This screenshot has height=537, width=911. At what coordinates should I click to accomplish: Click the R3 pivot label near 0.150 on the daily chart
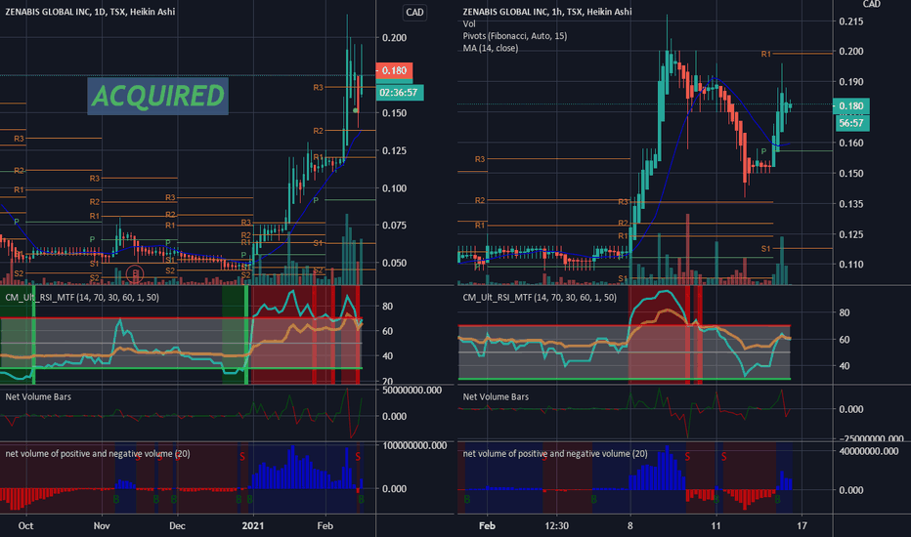[x=318, y=88]
